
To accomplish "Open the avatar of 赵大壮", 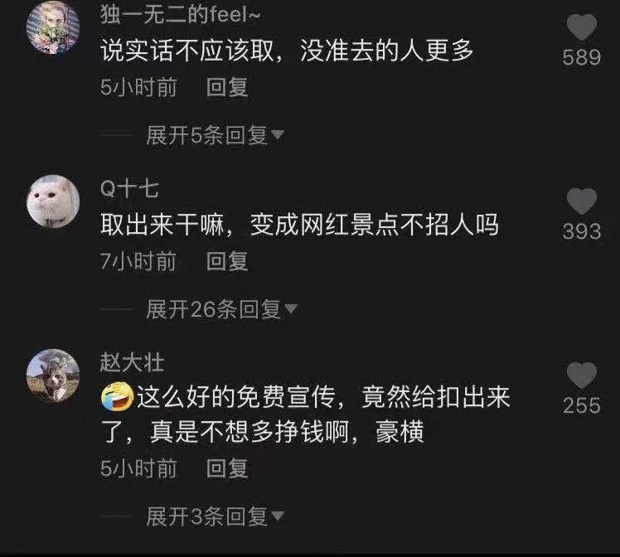I will click(53, 375).
